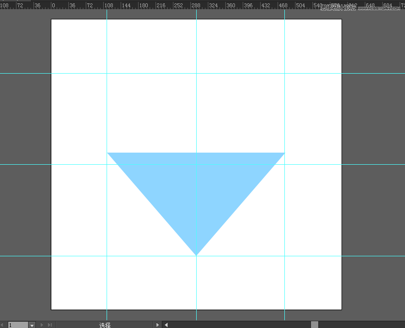Click the horizontal scrollbar thumb
The width and height of the screenshot is (405, 328).
click(314, 325)
